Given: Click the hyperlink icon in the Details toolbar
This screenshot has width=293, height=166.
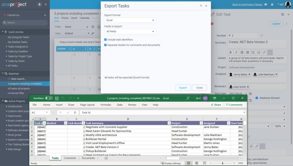Looking at the screenshot, I should coord(264,52).
